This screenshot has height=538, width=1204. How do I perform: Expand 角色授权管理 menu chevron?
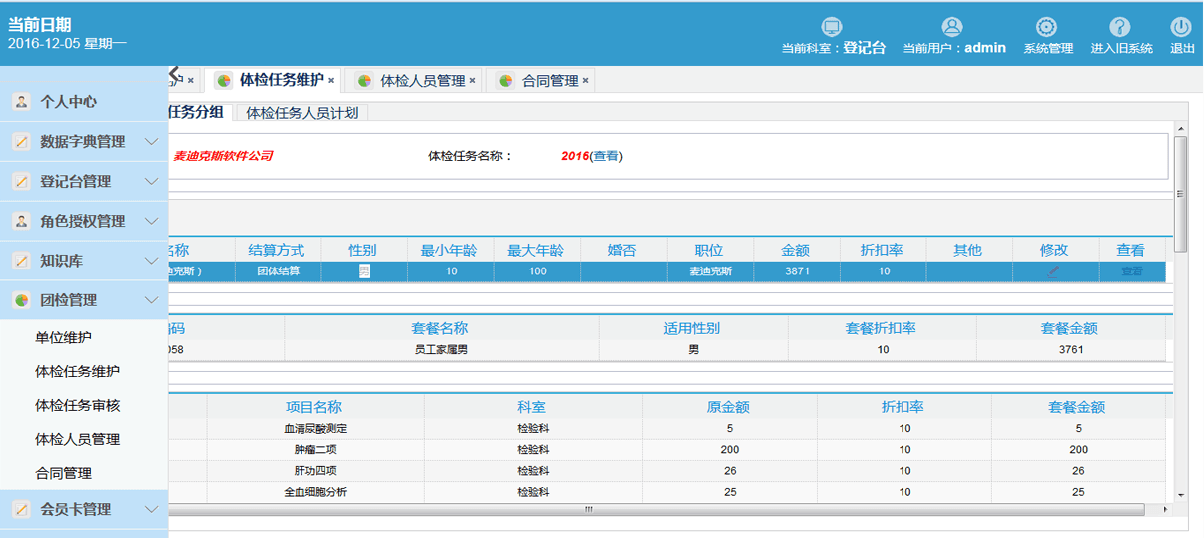152,221
